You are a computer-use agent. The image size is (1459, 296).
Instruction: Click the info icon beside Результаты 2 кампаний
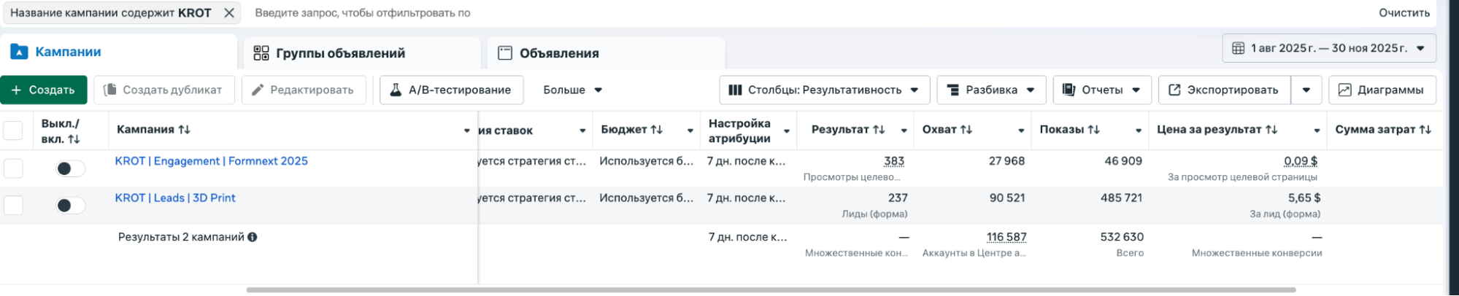(253, 237)
